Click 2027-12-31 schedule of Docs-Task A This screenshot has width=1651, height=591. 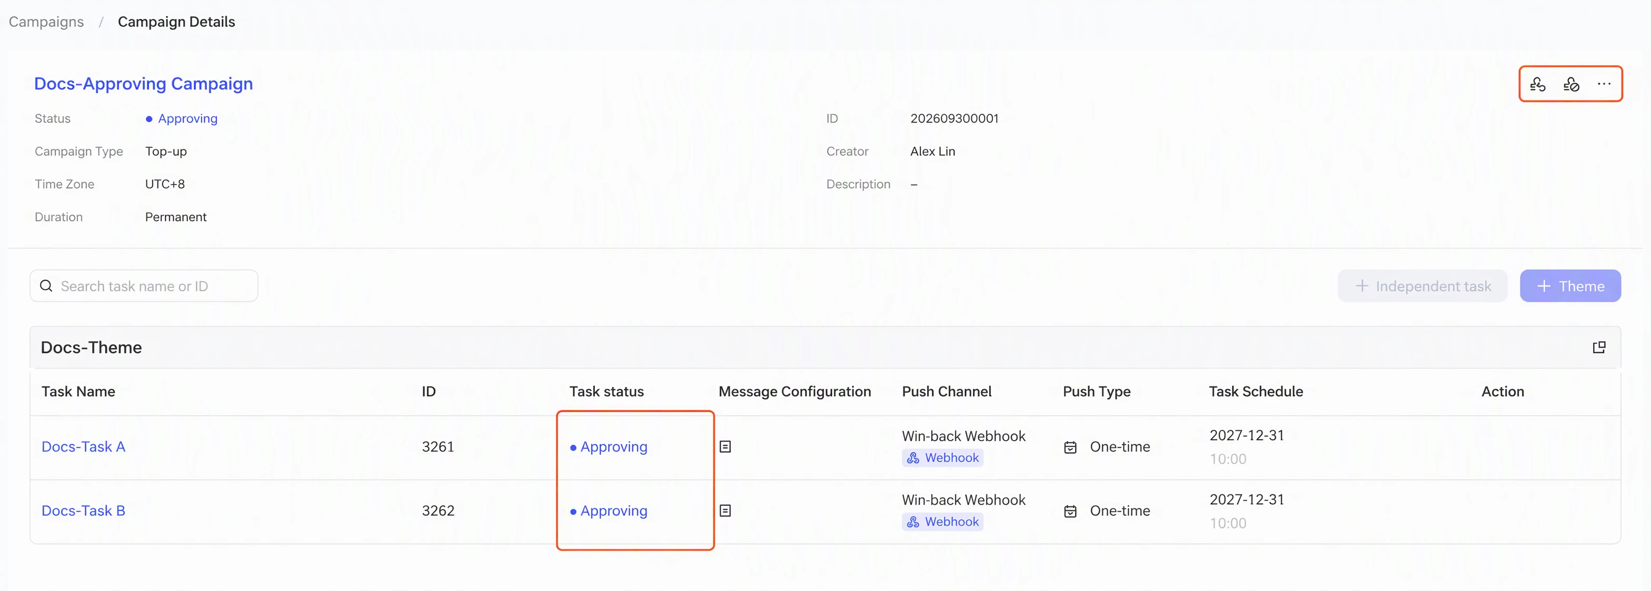tap(1247, 435)
